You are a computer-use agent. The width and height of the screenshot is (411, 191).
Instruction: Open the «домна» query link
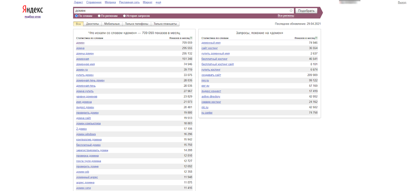pos(80,48)
